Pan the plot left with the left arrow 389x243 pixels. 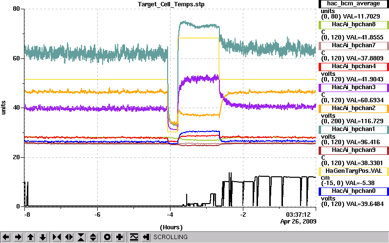(6, 237)
